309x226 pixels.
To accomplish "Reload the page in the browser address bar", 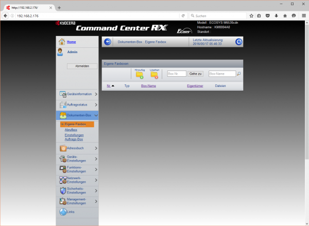I will point(183,16).
